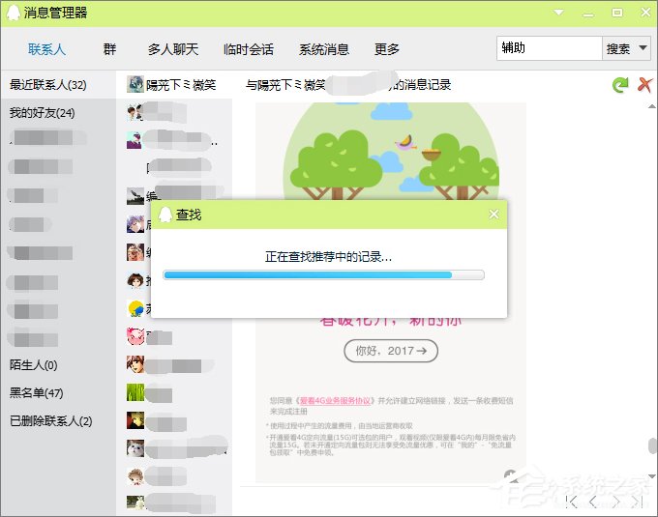Select the purple-haired anime avatar contact
The image size is (658, 517).
click(135, 224)
